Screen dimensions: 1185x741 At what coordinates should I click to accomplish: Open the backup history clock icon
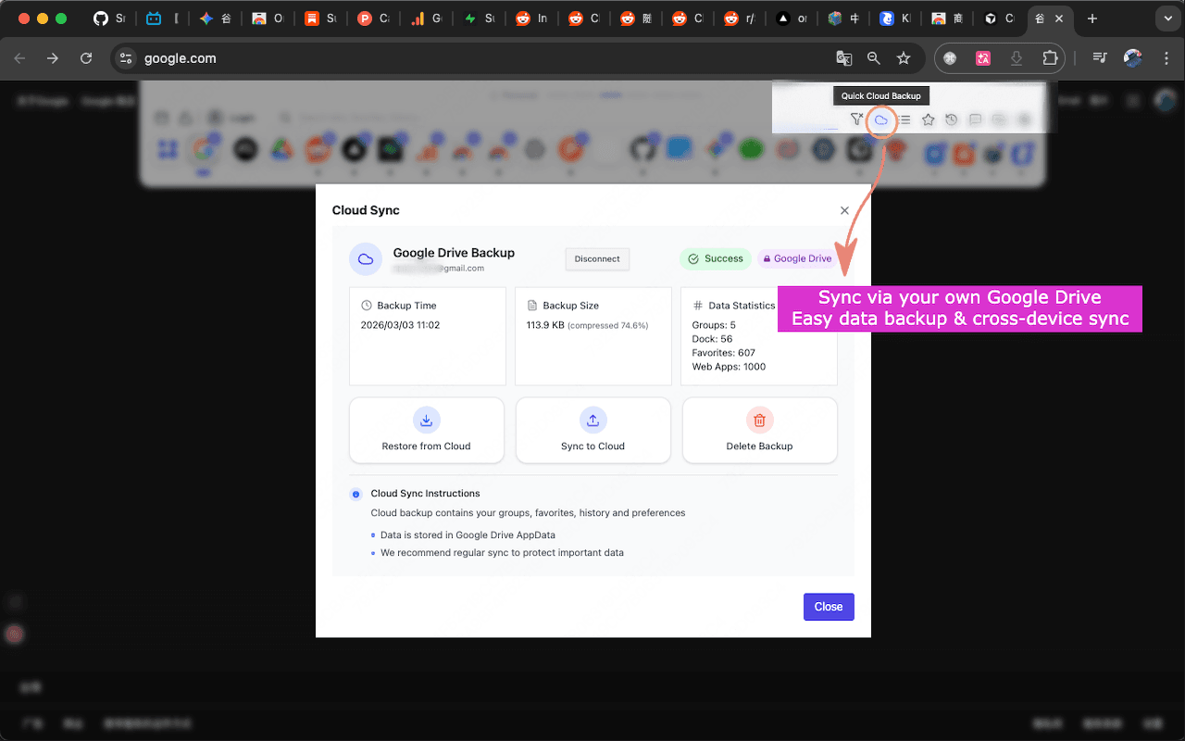pos(951,119)
